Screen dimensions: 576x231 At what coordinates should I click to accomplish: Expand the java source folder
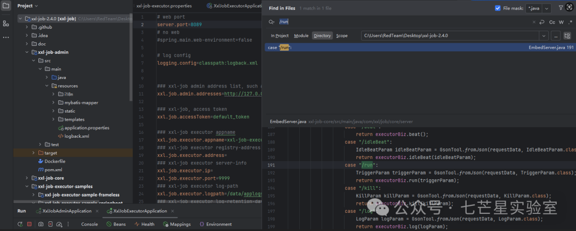46,77
